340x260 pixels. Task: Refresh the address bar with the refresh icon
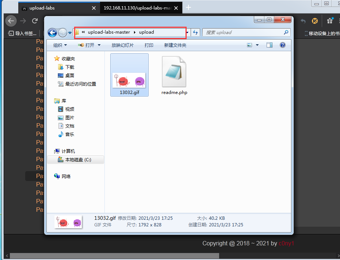[x=195, y=33]
